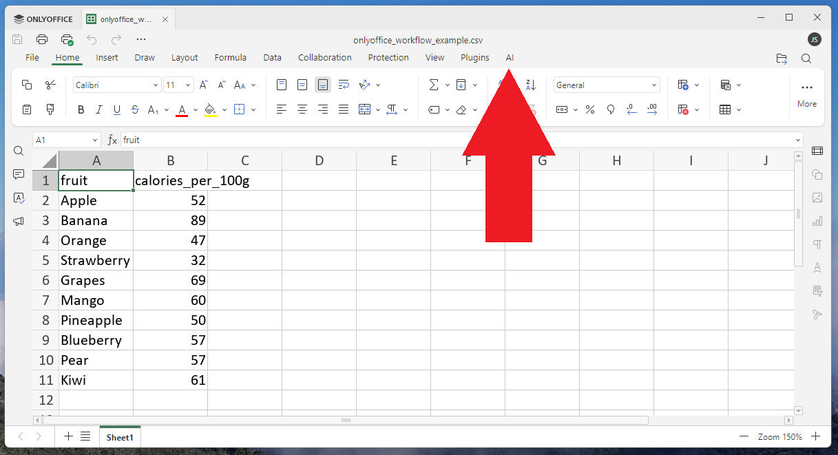Click the Cut scissors icon
Image resolution: width=838 pixels, height=455 pixels.
50,85
